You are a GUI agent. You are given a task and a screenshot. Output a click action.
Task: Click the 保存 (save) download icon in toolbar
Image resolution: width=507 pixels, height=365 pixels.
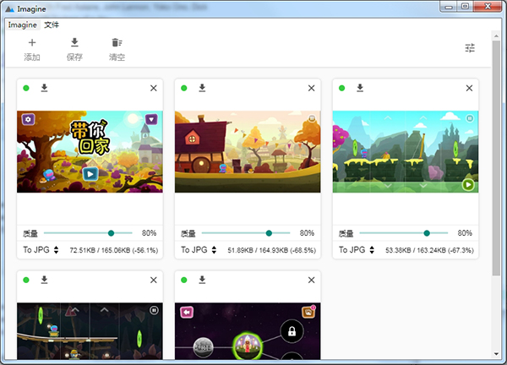(74, 42)
